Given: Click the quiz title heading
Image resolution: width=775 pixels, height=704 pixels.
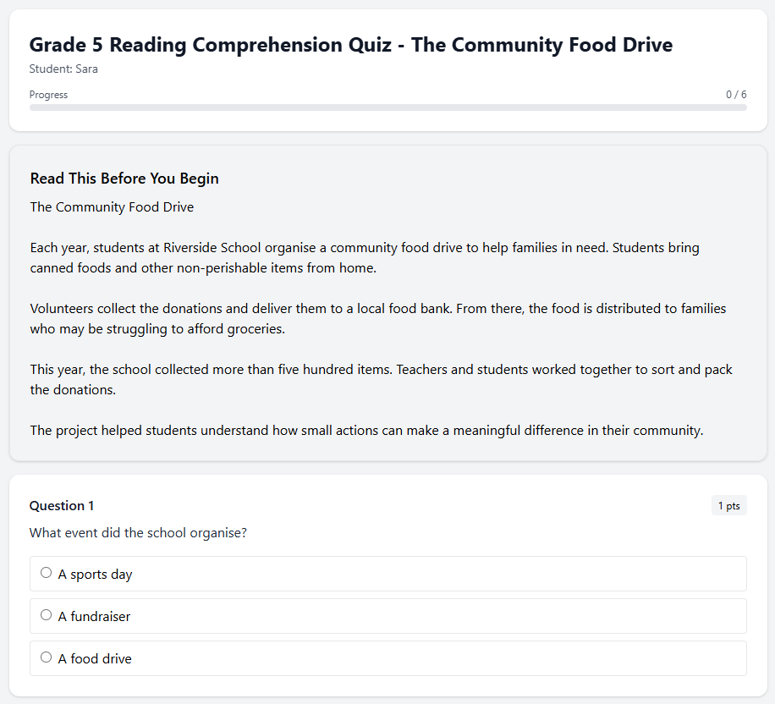Looking at the screenshot, I should point(350,45).
